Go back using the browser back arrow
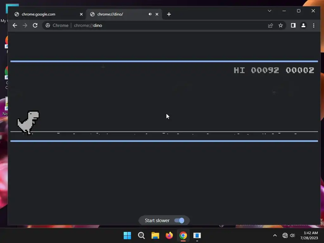The width and height of the screenshot is (324, 243). coord(15,25)
